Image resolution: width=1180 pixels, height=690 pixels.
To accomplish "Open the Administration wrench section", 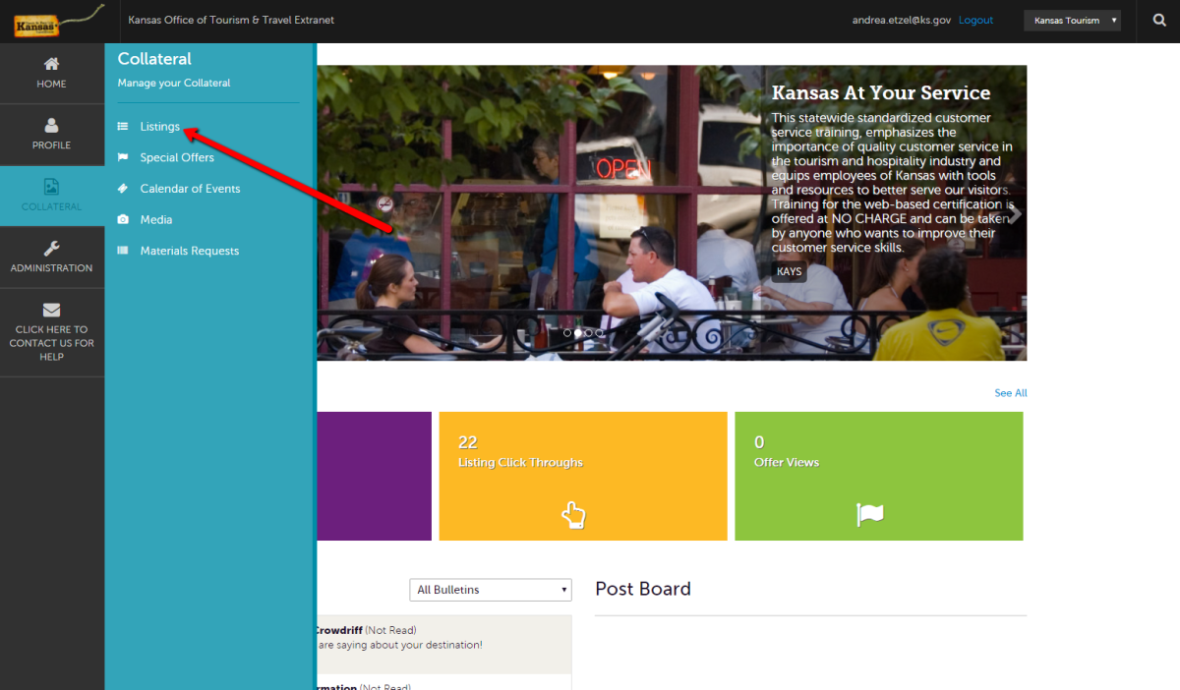I will [x=52, y=258].
